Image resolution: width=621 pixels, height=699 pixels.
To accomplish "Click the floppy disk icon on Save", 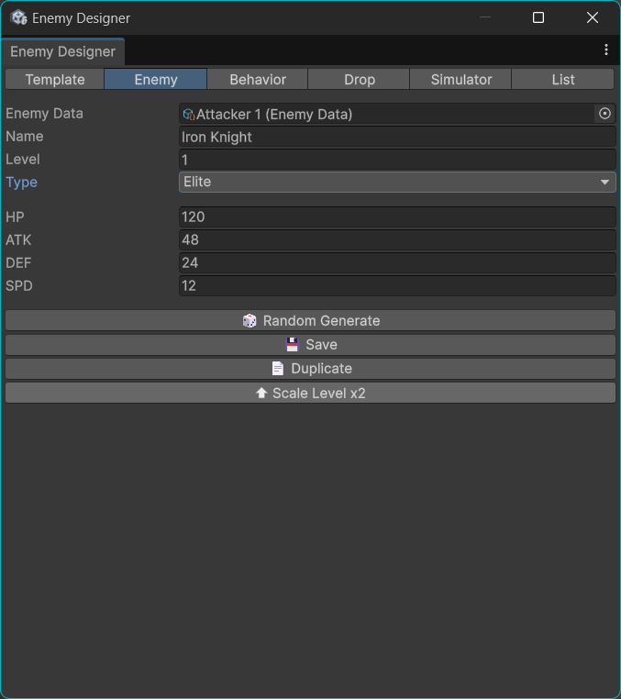I will tap(293, 345).
